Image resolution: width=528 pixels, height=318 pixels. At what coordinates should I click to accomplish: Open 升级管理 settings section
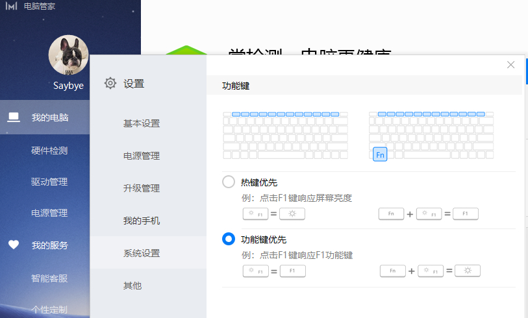[x=142, y=188]
